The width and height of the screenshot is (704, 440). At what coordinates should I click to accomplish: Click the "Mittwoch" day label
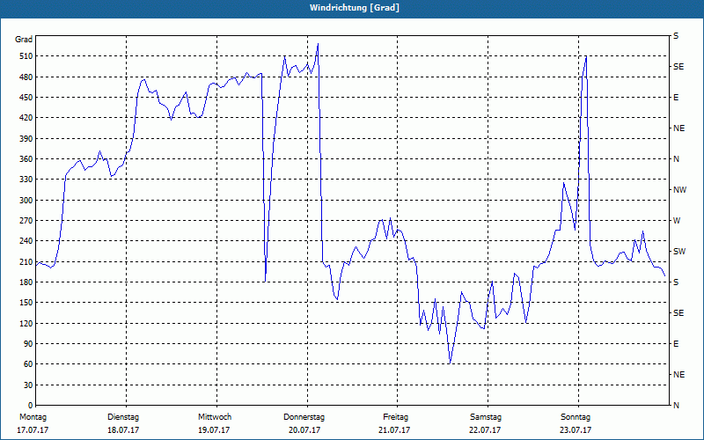click(215, 417)
